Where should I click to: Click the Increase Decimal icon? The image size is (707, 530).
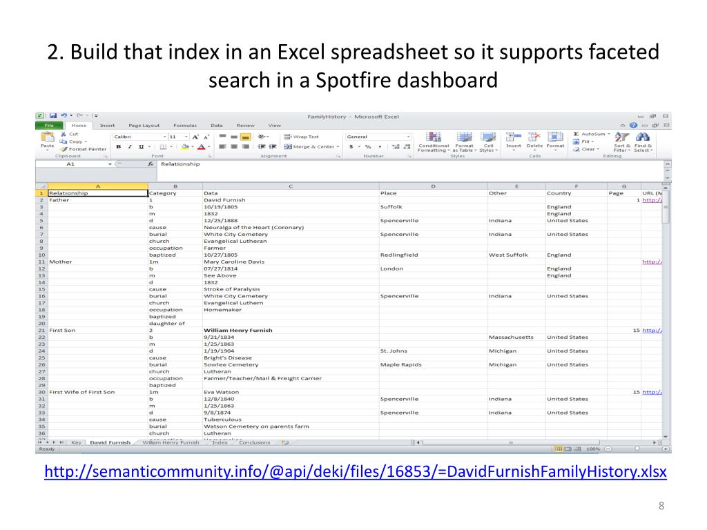click(x=396, y=146)
